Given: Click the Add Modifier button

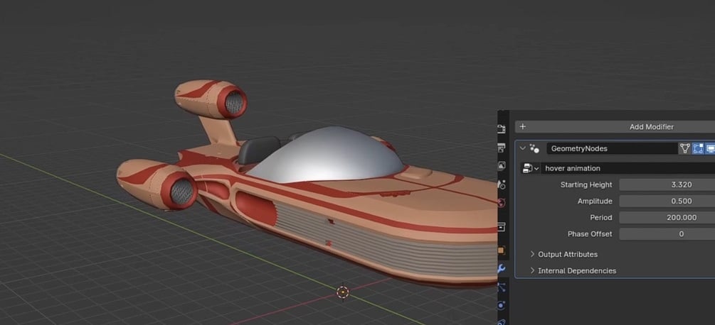Looking at the screenshot, I should click(x=615, y=127).
